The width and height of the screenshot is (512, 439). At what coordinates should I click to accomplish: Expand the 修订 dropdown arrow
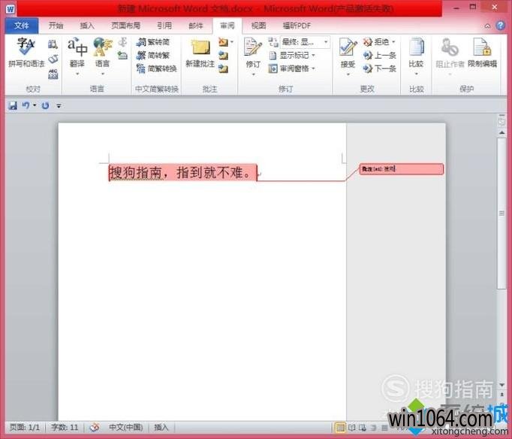pos(253,74)
